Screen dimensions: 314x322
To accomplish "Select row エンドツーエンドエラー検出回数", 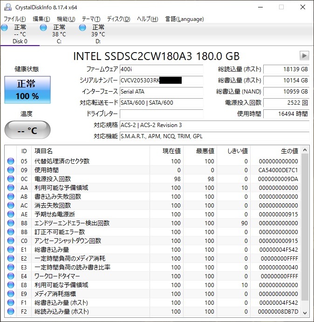I will point(152,223).
